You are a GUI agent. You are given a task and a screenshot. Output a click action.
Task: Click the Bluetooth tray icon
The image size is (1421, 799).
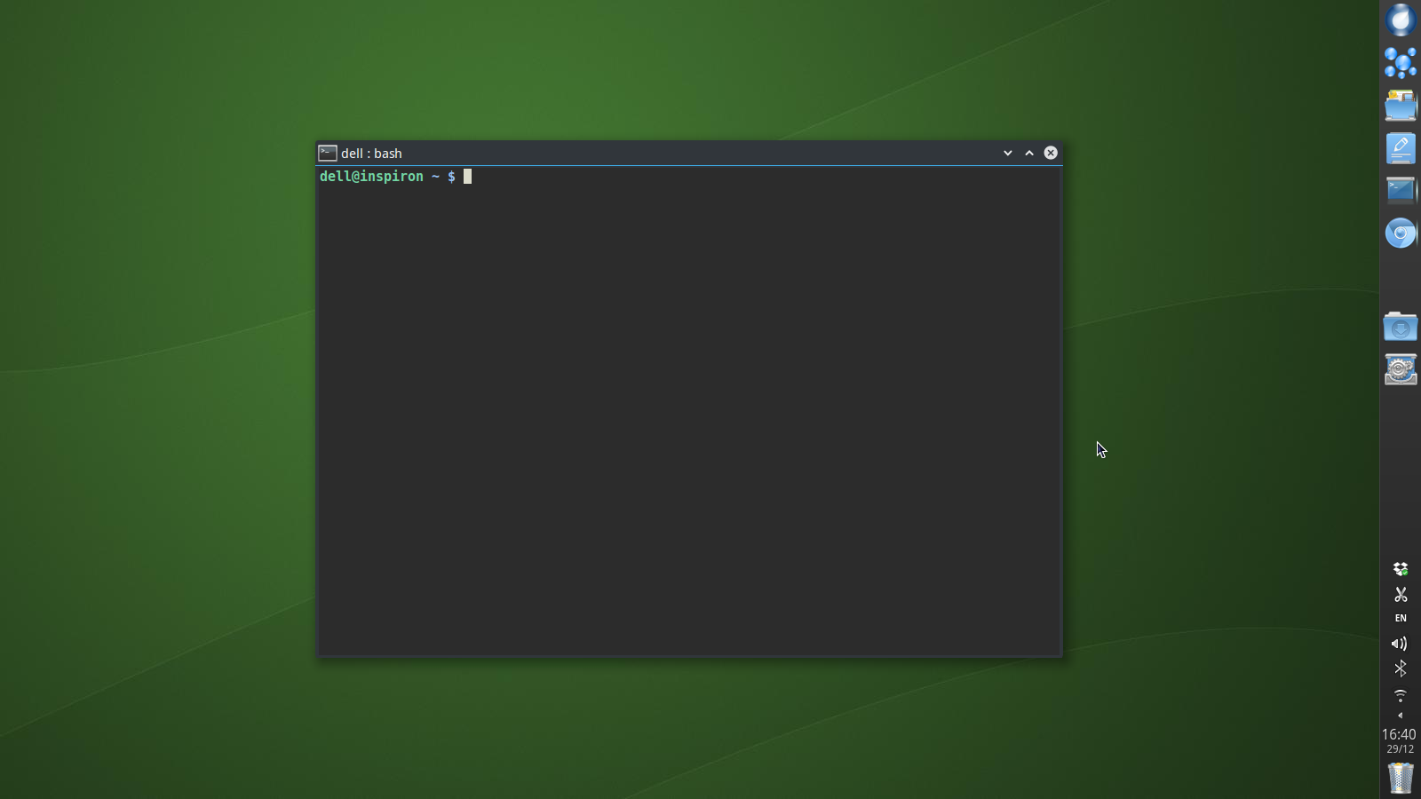[x=1401, y=668]
